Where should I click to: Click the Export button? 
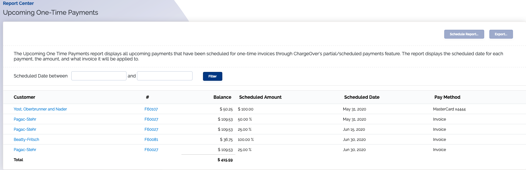pos(501,34)
